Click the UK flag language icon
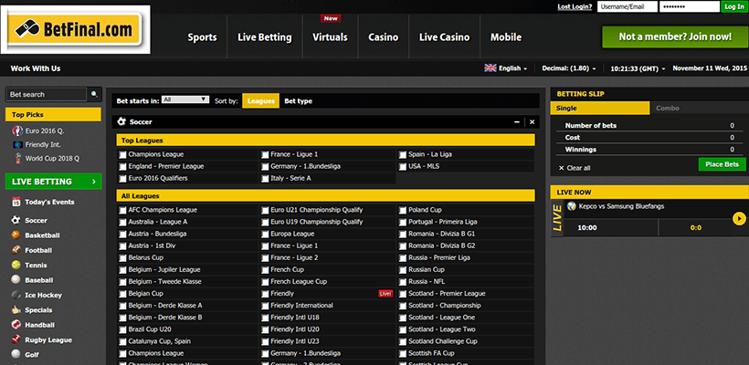 pos(491,68)
